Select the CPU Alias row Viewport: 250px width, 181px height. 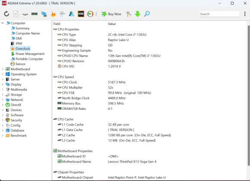click(149, 40)
